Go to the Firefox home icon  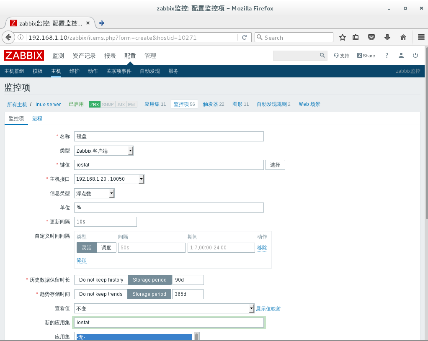click(403, 37)
